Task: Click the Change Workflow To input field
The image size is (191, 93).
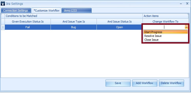Action: point(164,27)
